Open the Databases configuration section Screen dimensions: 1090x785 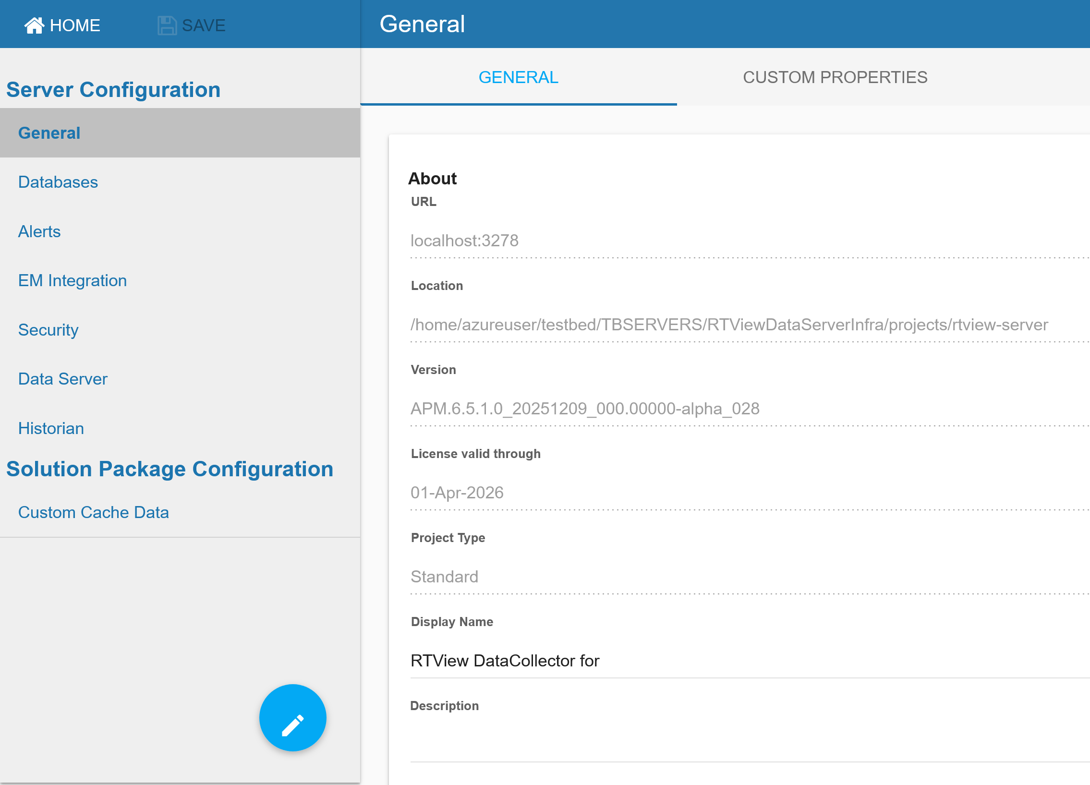click(58, 182)
